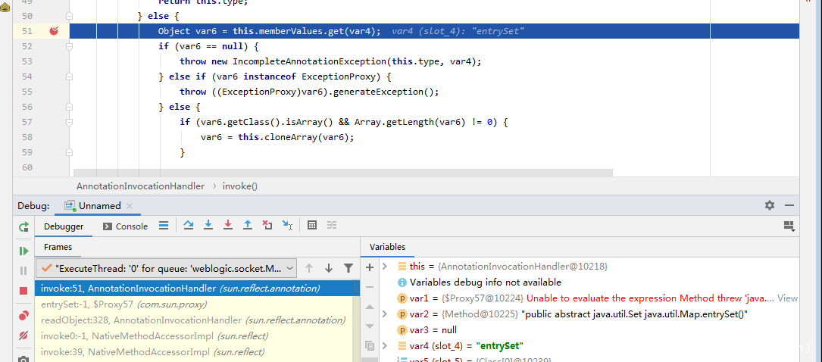Resume program with the green play icon
This screenshot has height=362, width=822.
(x=23, y=251)
